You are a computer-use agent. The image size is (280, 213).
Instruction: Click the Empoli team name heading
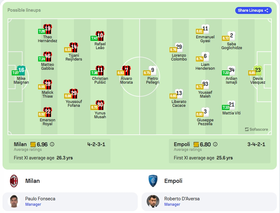173,181
